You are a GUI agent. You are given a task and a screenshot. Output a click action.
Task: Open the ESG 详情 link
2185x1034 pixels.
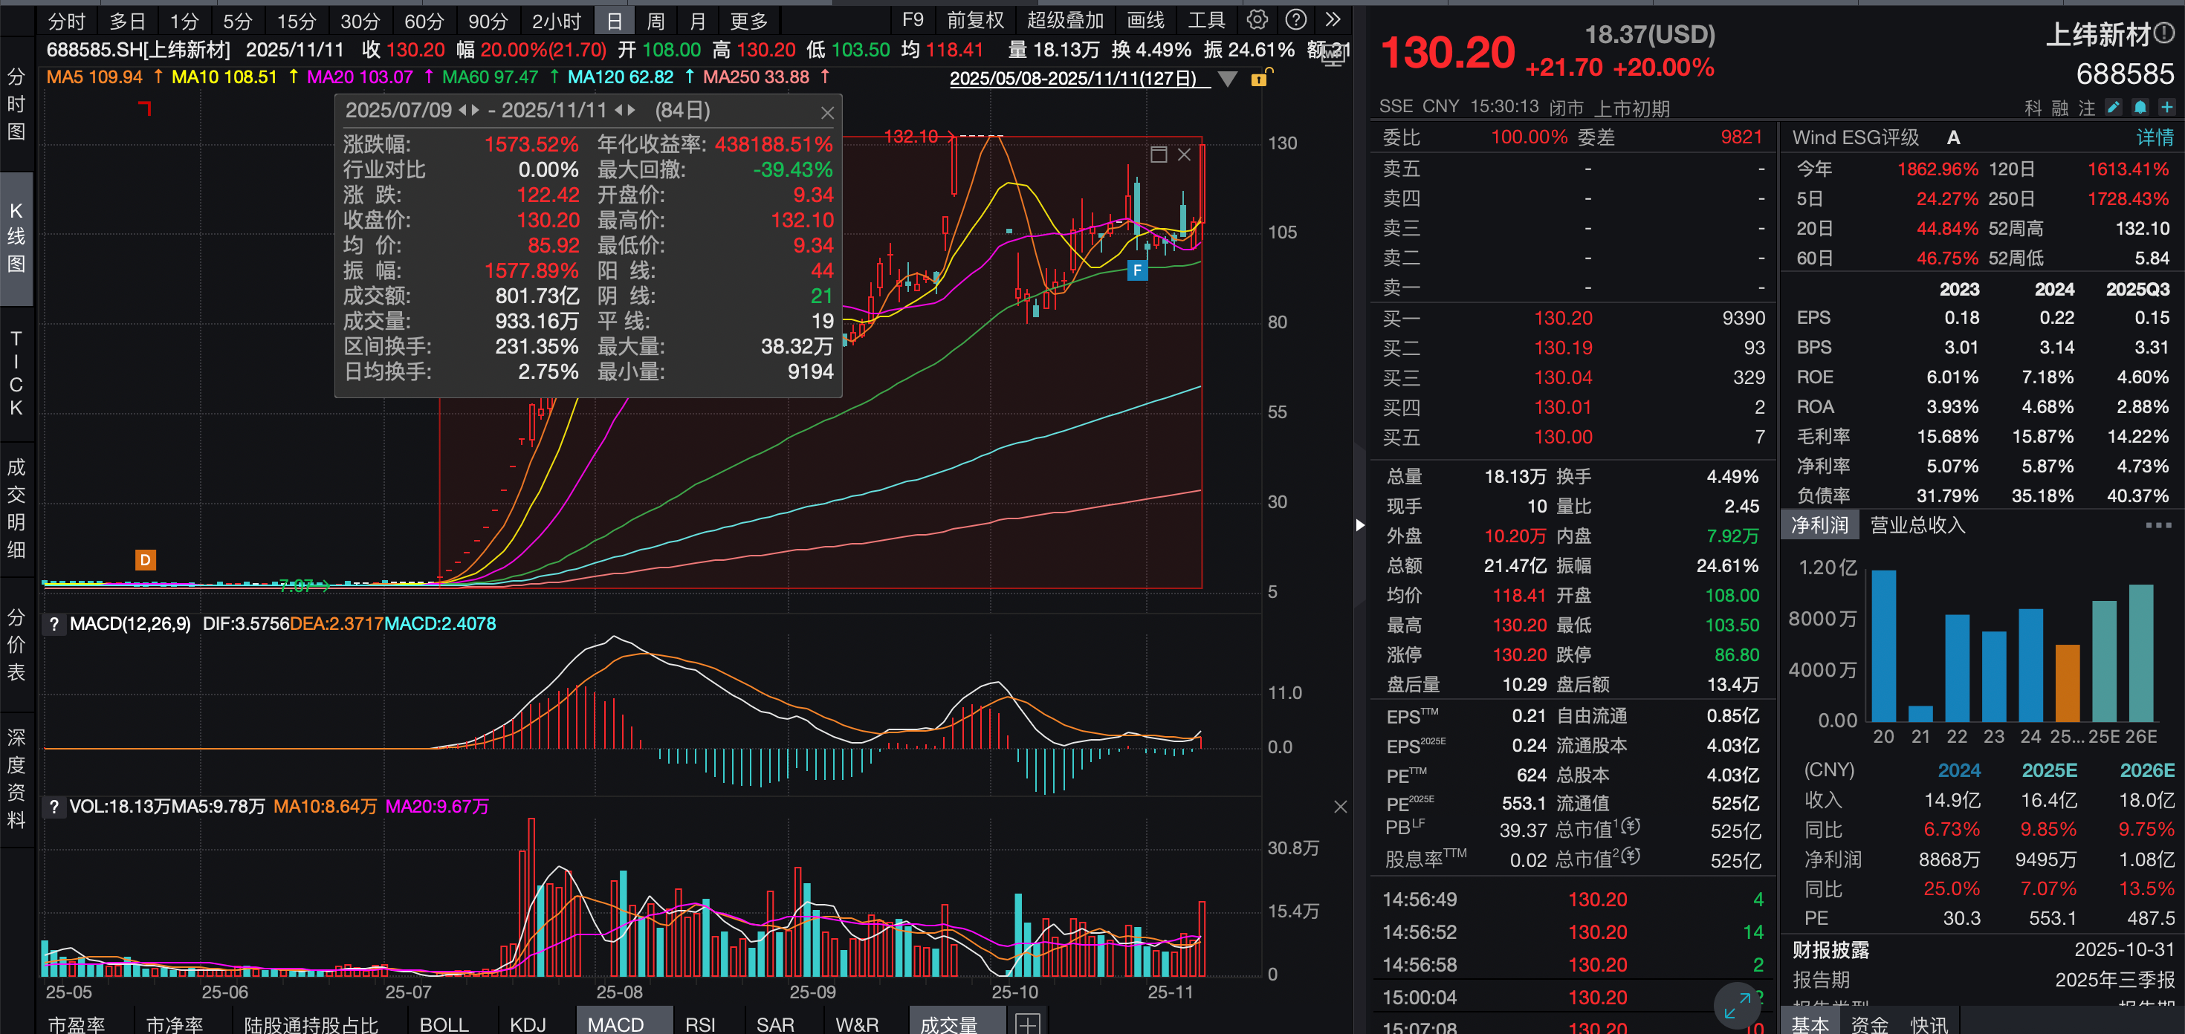(2154, 137)
